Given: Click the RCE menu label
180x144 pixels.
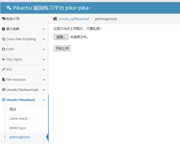Looking at the screenshot, I should [9, 69].
